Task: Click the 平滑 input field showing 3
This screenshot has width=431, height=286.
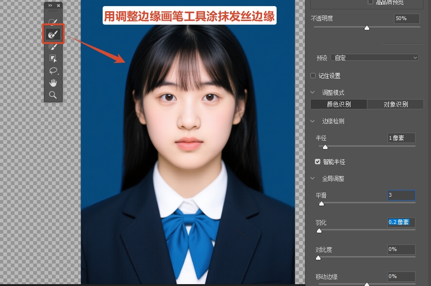Action: [401, 195]
